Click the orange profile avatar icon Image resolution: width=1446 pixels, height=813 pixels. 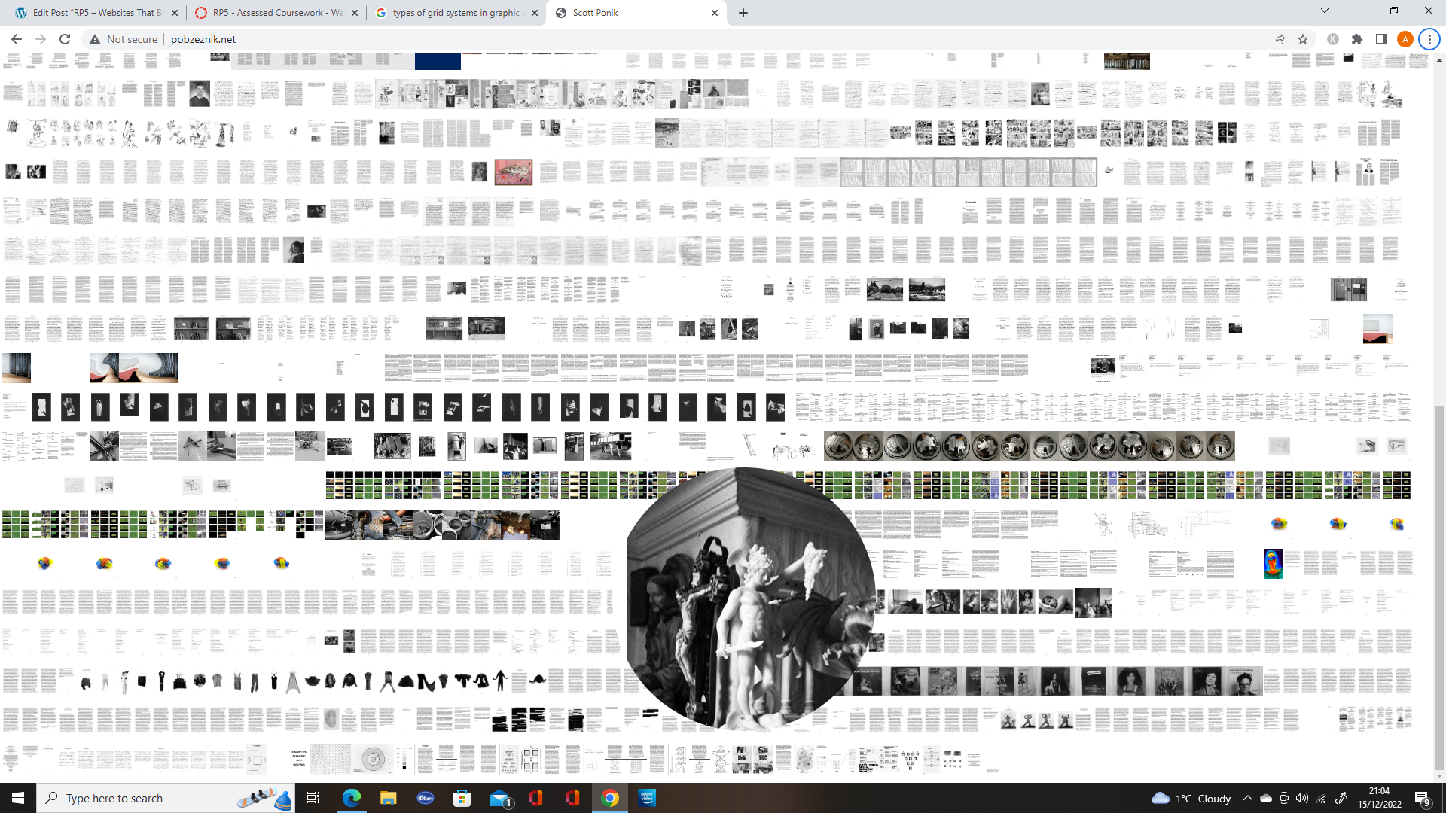1405,39
